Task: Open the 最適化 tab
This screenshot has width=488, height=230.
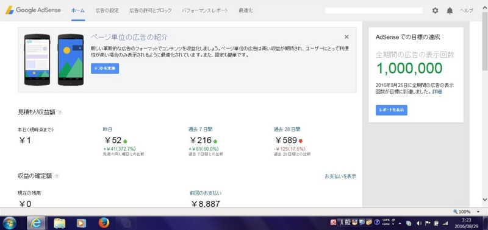Action: tap(246, 10)
